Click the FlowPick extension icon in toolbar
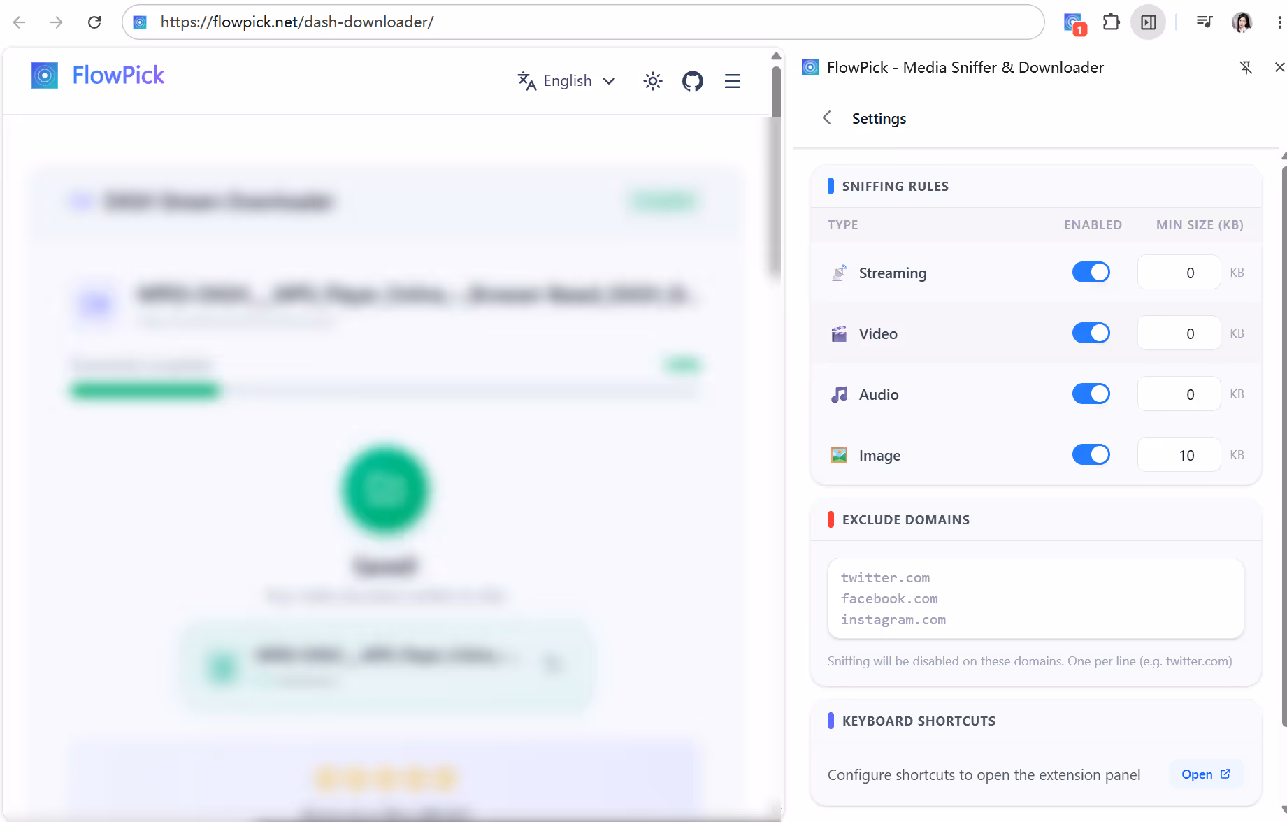 click(x=1074, y=22)
